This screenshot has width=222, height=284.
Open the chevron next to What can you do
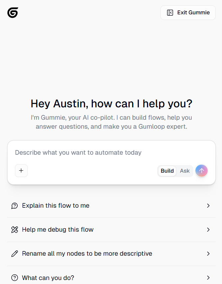208,277
